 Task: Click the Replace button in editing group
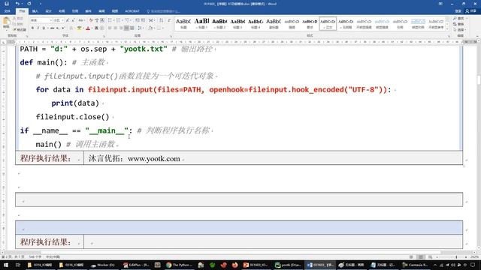459,24
